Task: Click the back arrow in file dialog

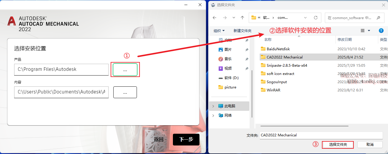Action: coord(215,18)
